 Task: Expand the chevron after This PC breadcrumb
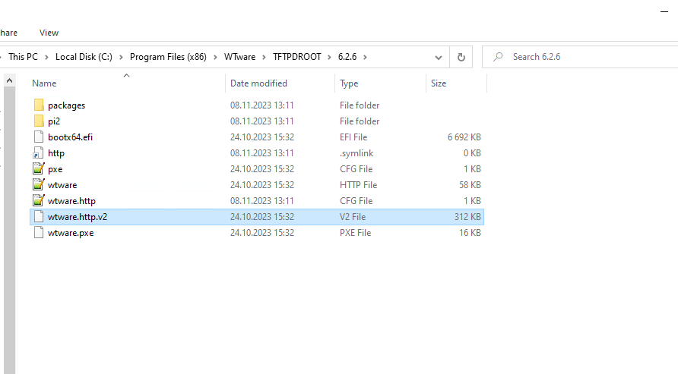pos(47,57)
